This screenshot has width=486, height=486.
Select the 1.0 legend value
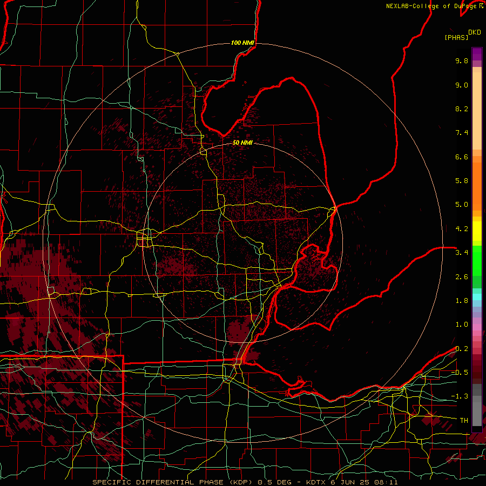462,325
